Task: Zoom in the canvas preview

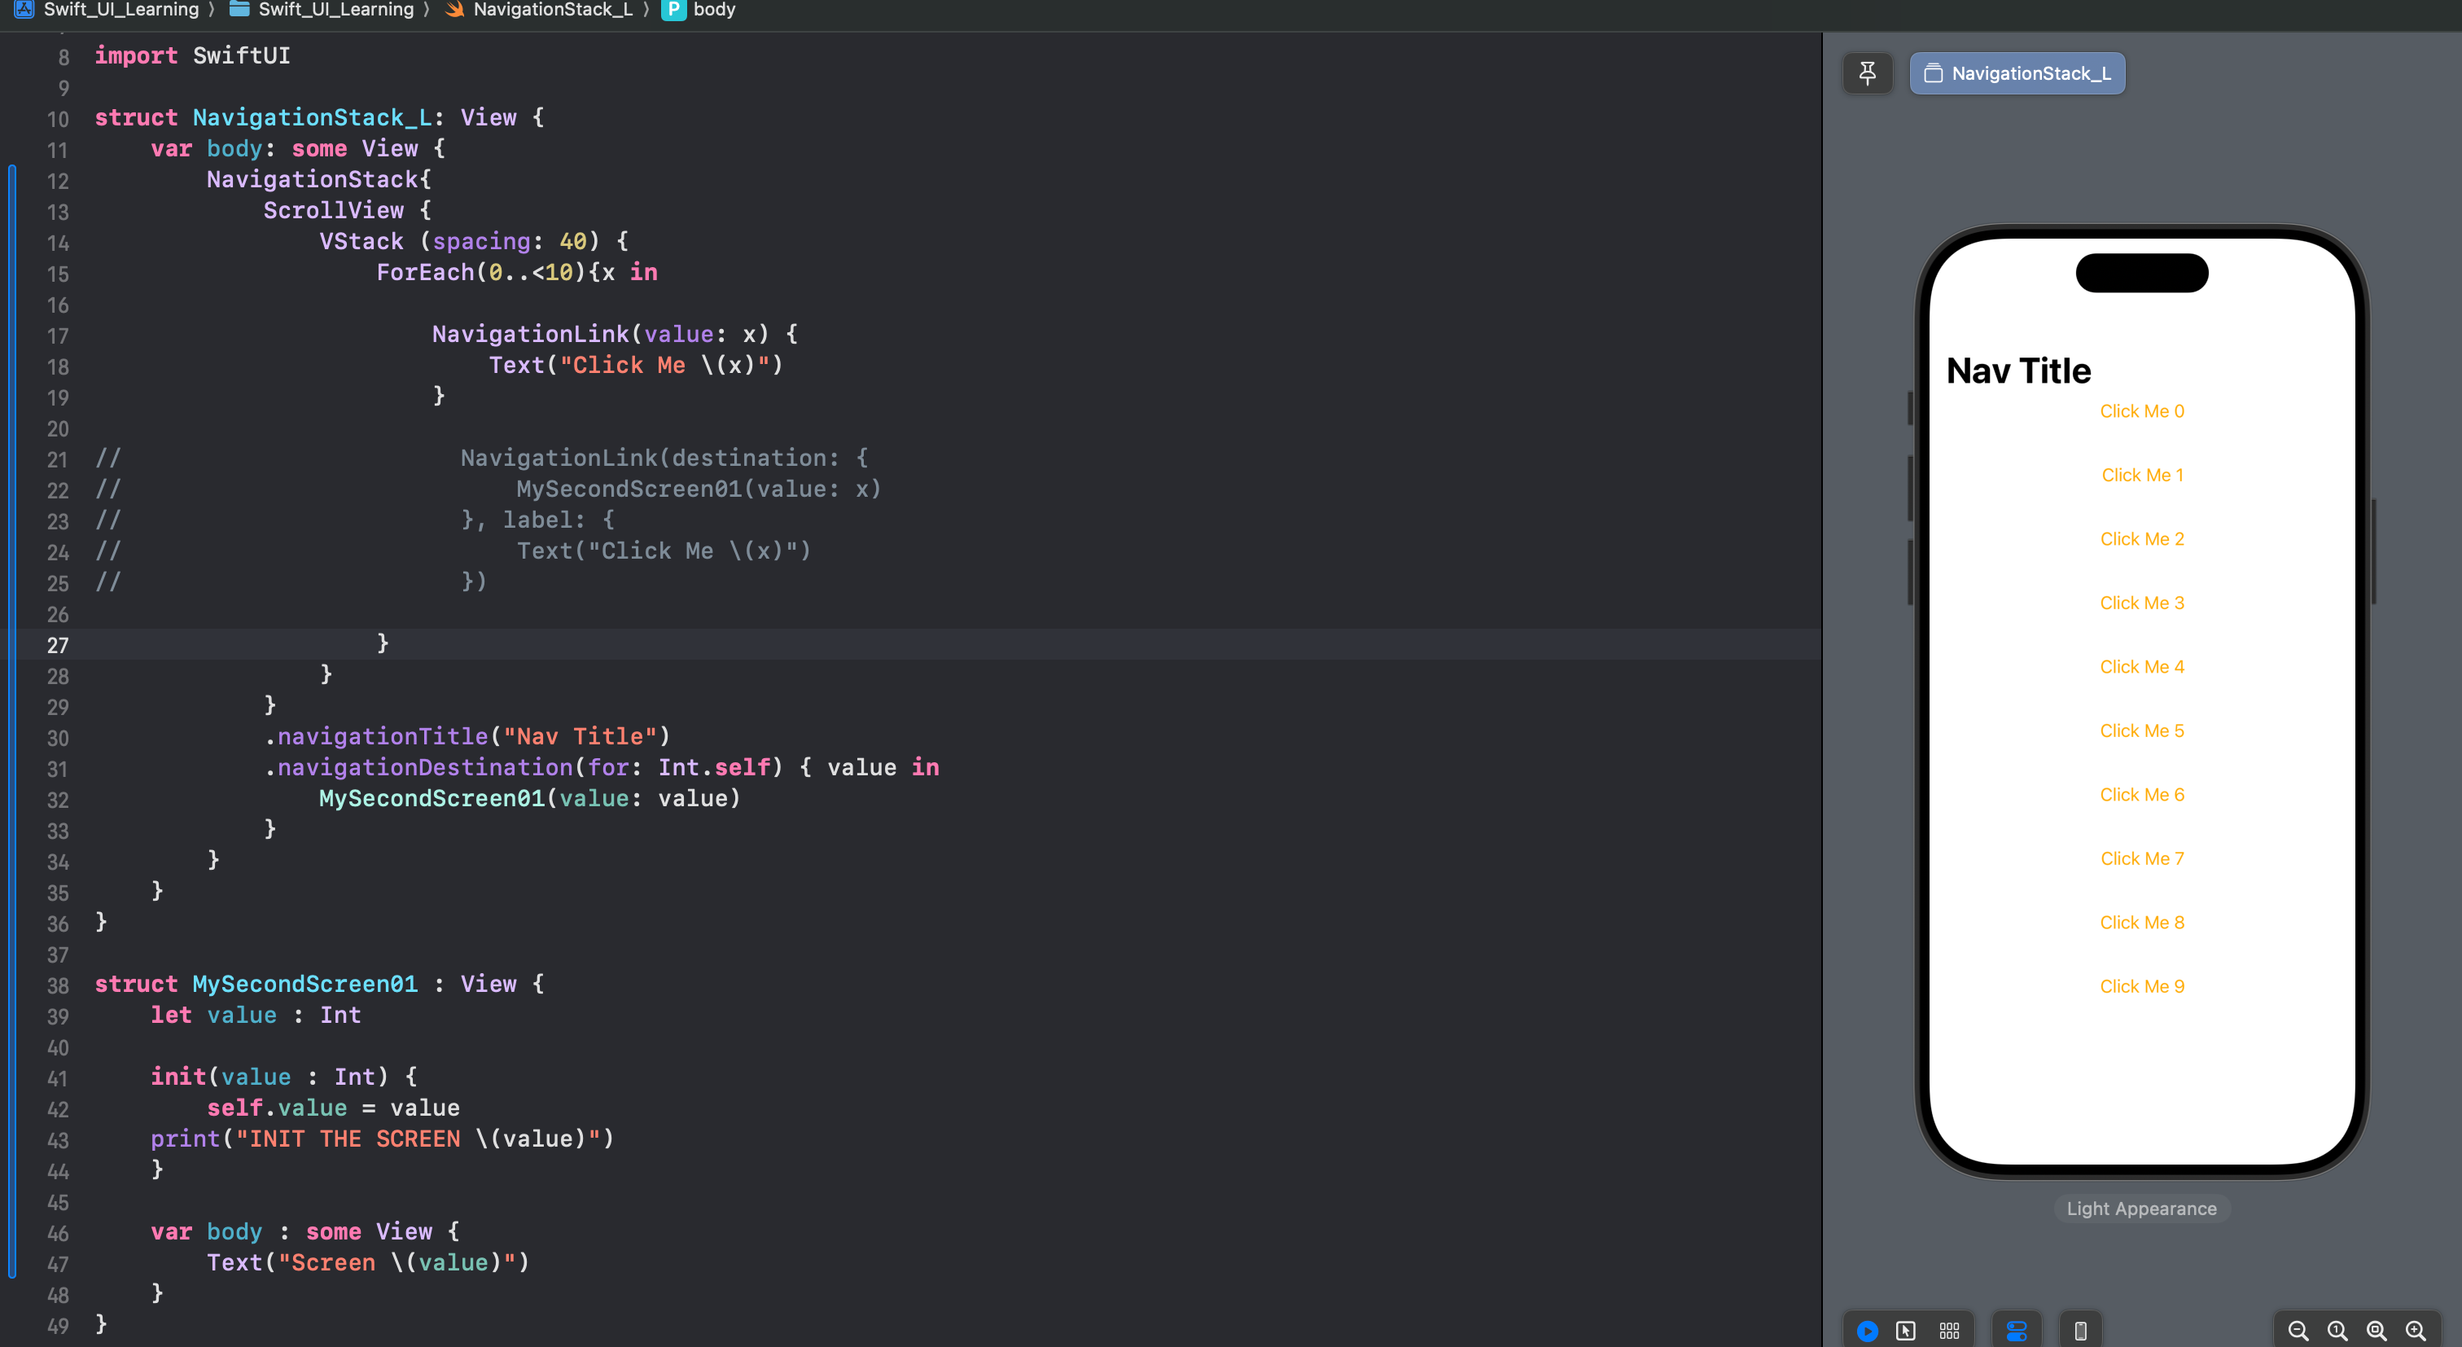Action: pyautogui.click(x=2415, y=1330)
